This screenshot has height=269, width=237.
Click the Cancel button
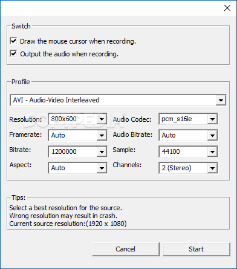tap(125, 249)
